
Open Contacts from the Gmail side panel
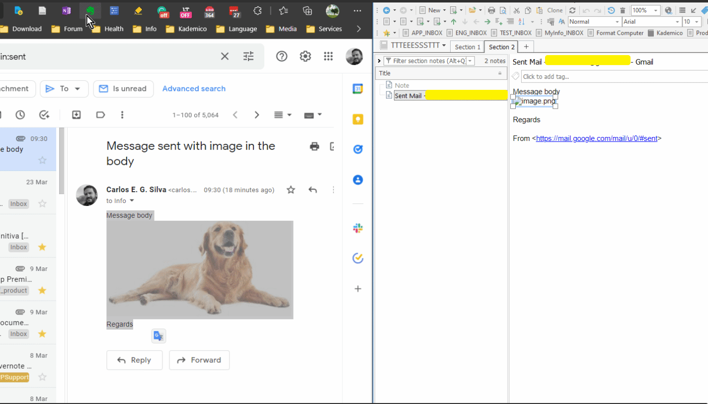(x=358, y=180)
